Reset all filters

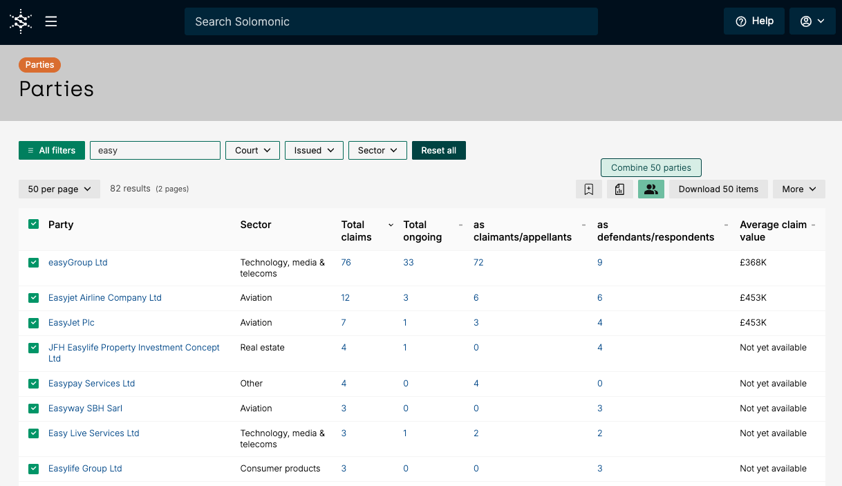439,151
